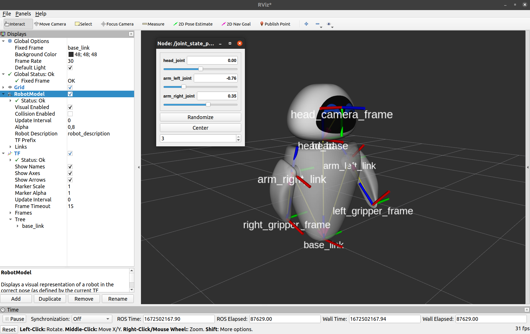530x334 pixels.
Task: Open the Panels menu
Action: click(23, 13)
